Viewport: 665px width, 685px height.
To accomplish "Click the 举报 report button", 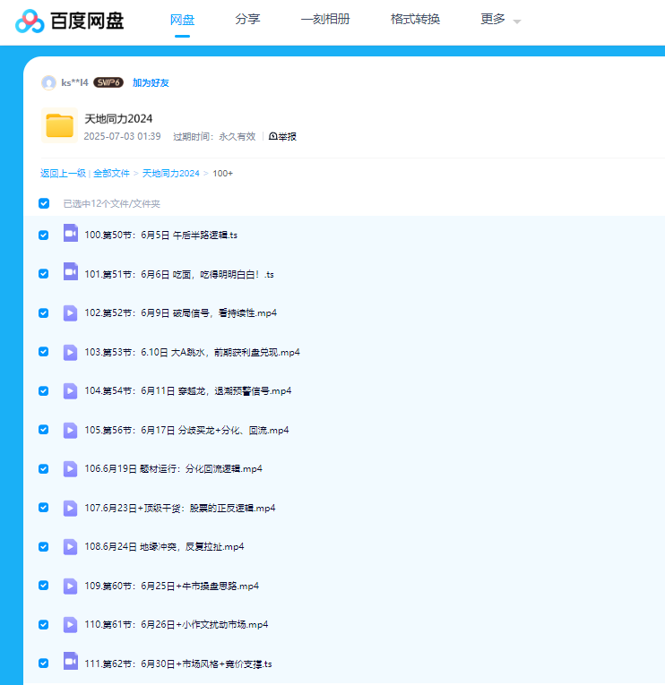I will (x=283, y=136).
